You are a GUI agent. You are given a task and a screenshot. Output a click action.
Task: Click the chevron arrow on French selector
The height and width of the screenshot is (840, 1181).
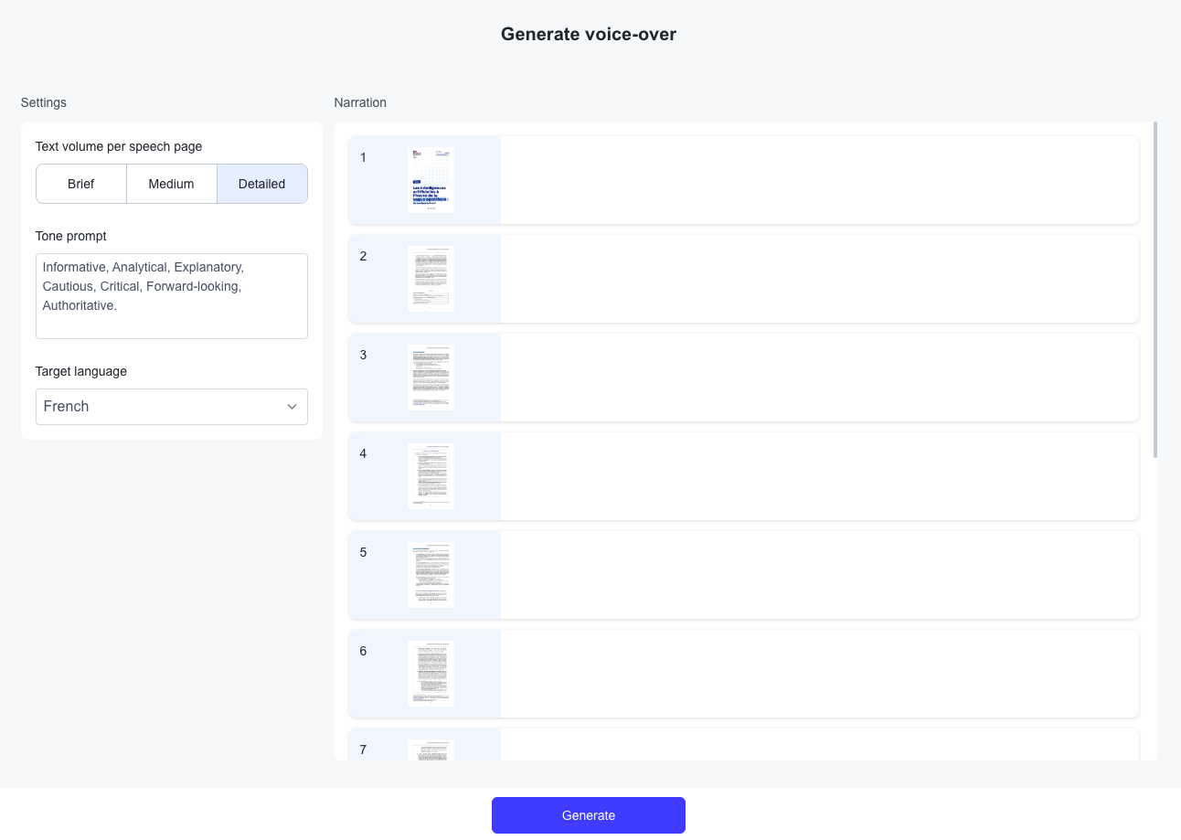click(292, 407)
